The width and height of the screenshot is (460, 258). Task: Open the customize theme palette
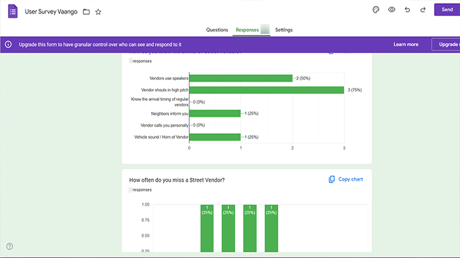[376, 10]
